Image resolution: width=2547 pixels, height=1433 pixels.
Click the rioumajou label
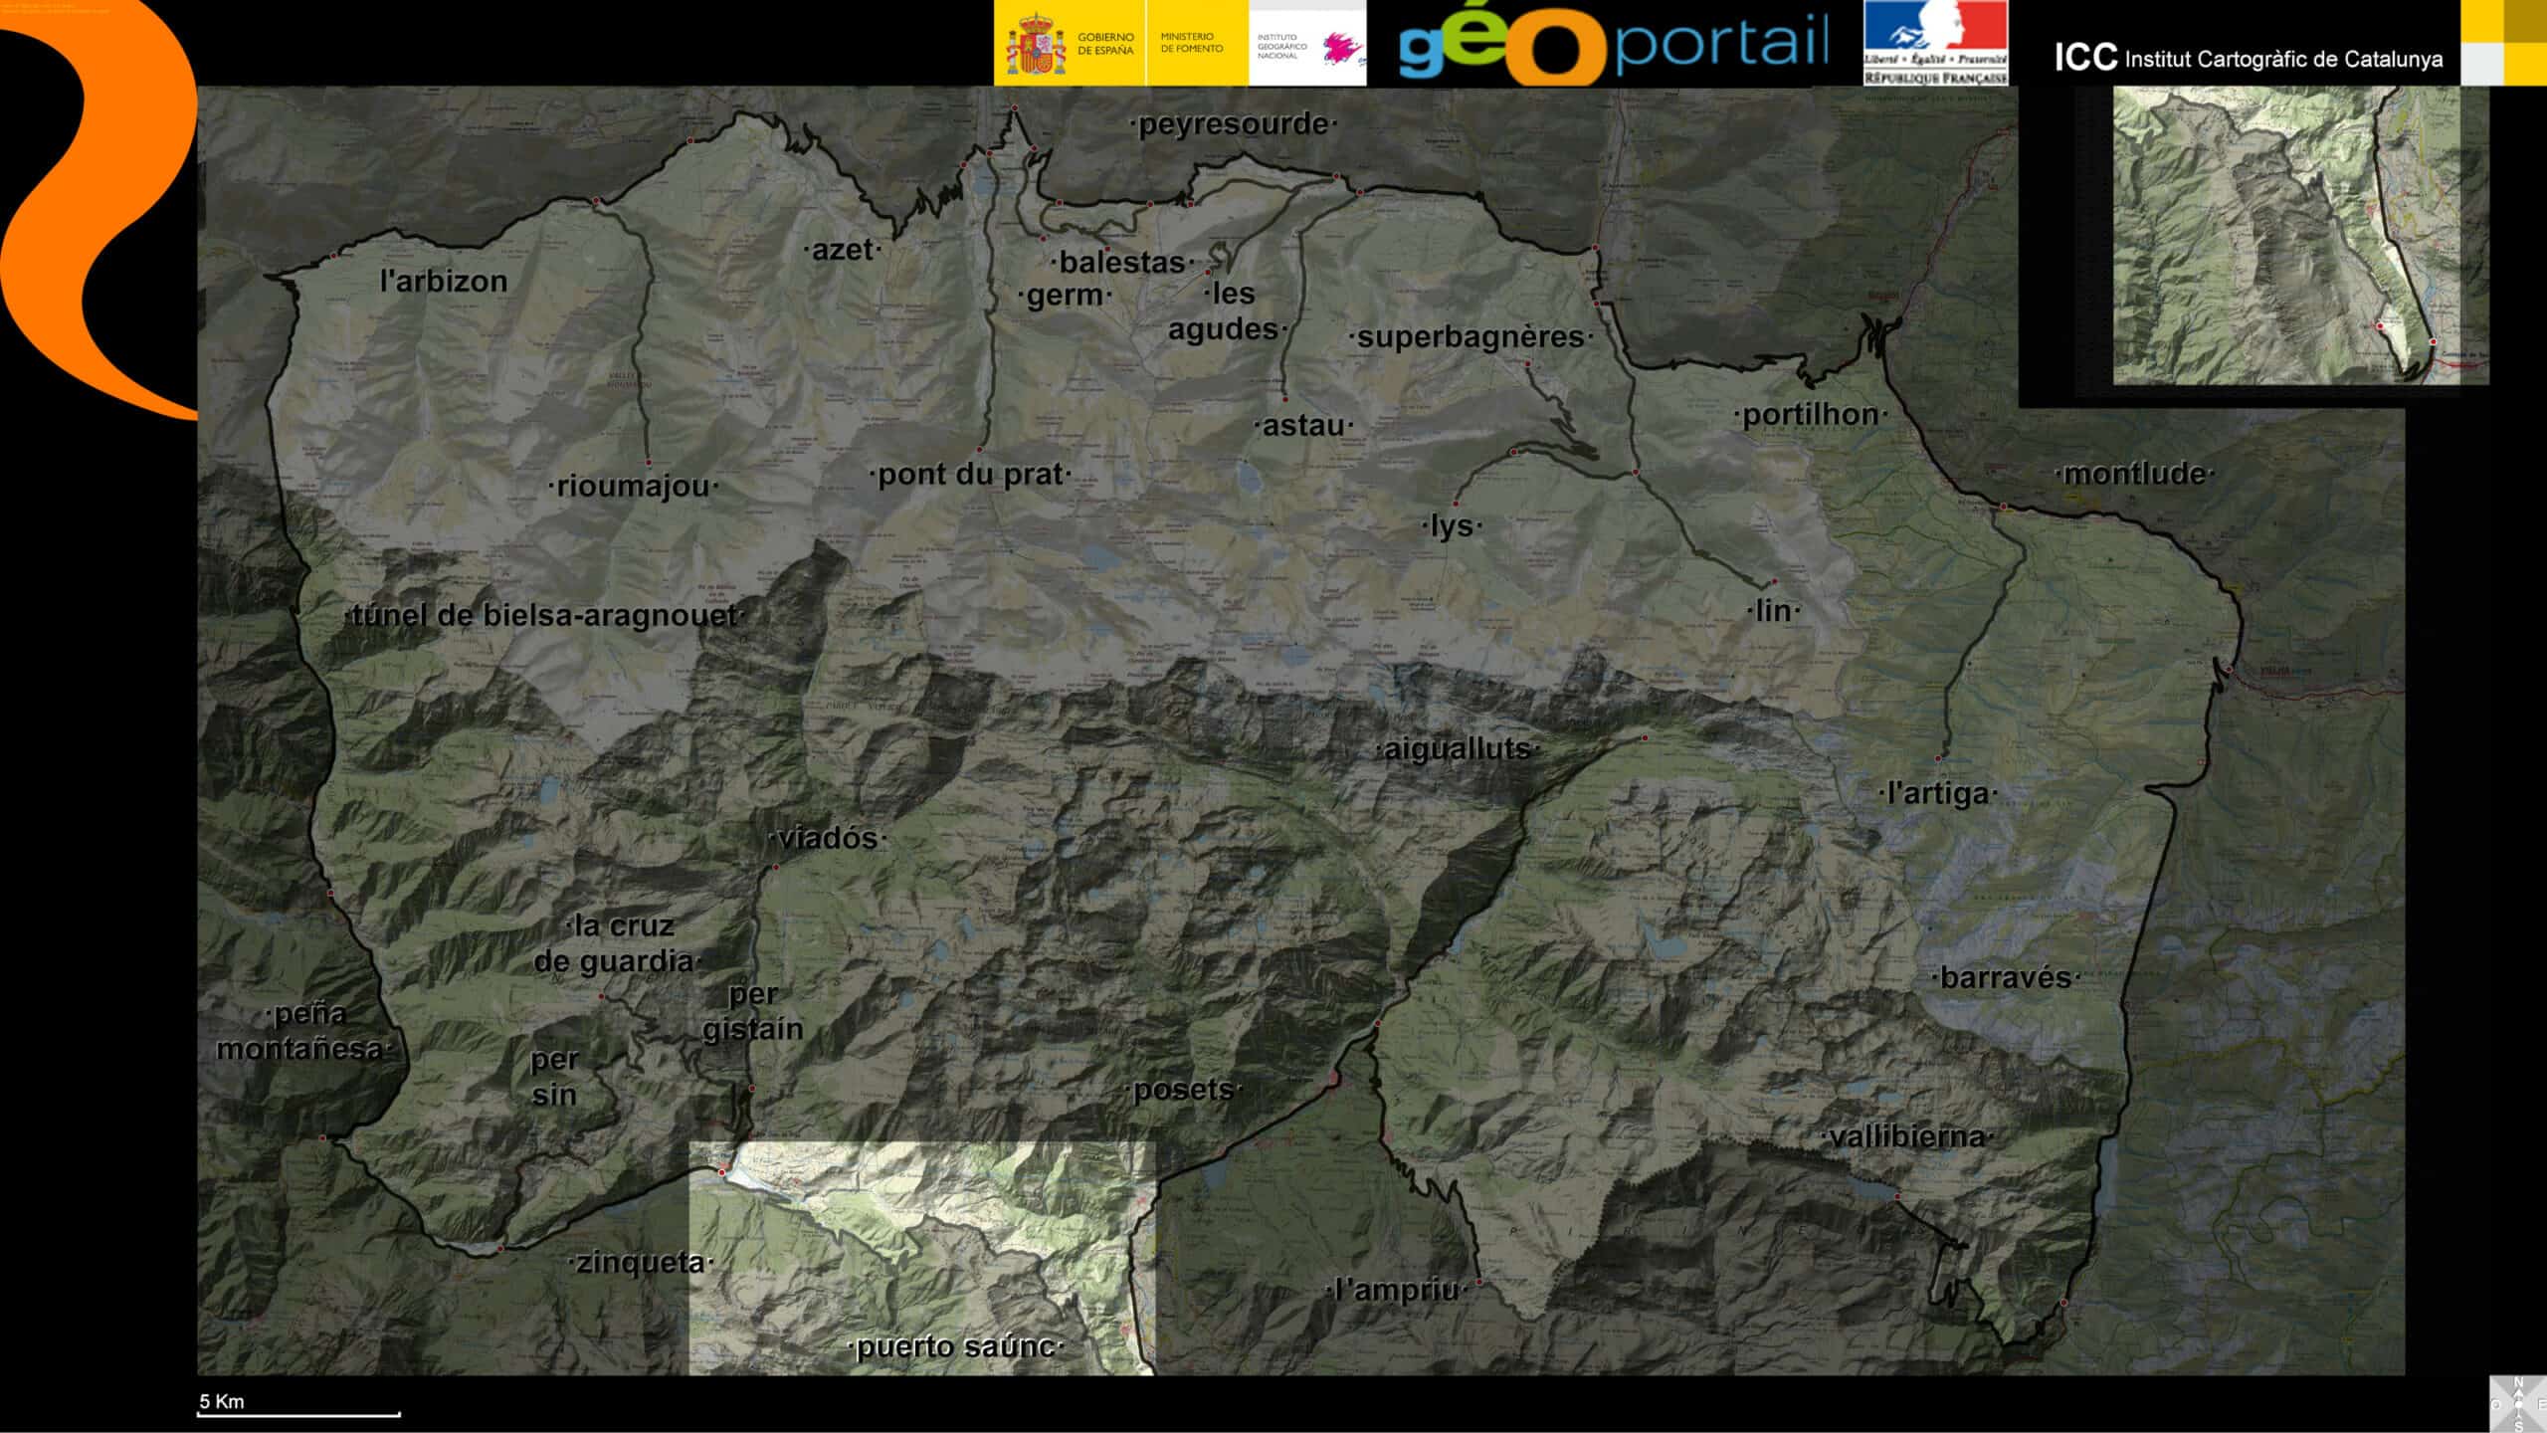coord(633,487)
